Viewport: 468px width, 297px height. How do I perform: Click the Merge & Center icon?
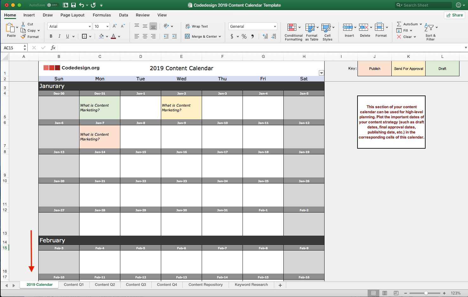pyautogui.click(x=187, y=36)
